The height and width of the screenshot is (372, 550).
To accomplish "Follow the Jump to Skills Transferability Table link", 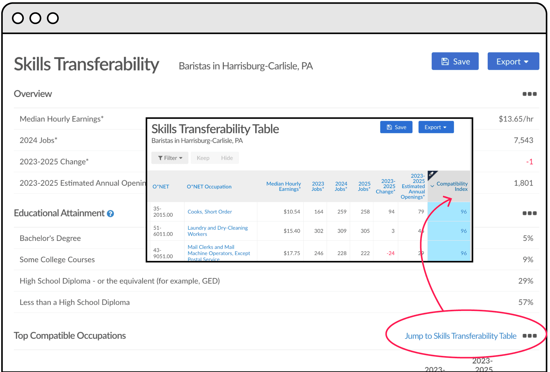I will (x=460, y=336).
